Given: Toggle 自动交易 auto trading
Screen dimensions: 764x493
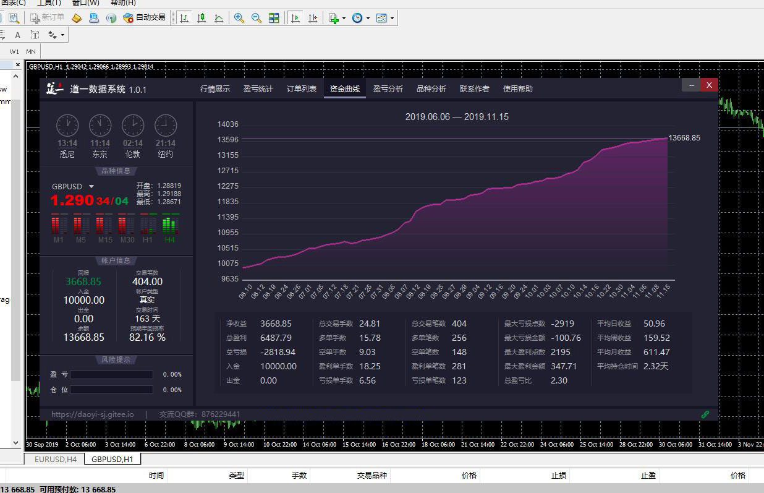Looking at the screenshot, I should tap(145, 18).
